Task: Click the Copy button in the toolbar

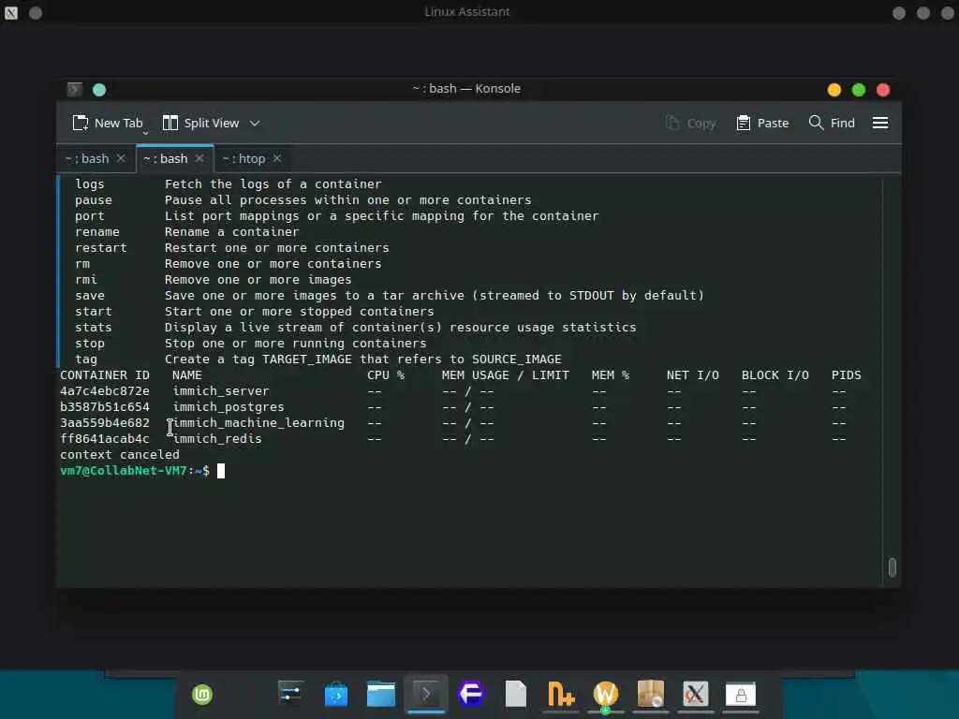Action: 690,123
